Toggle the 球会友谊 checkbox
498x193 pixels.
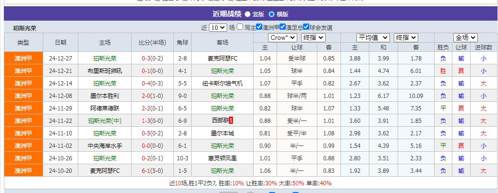(306, 27)
